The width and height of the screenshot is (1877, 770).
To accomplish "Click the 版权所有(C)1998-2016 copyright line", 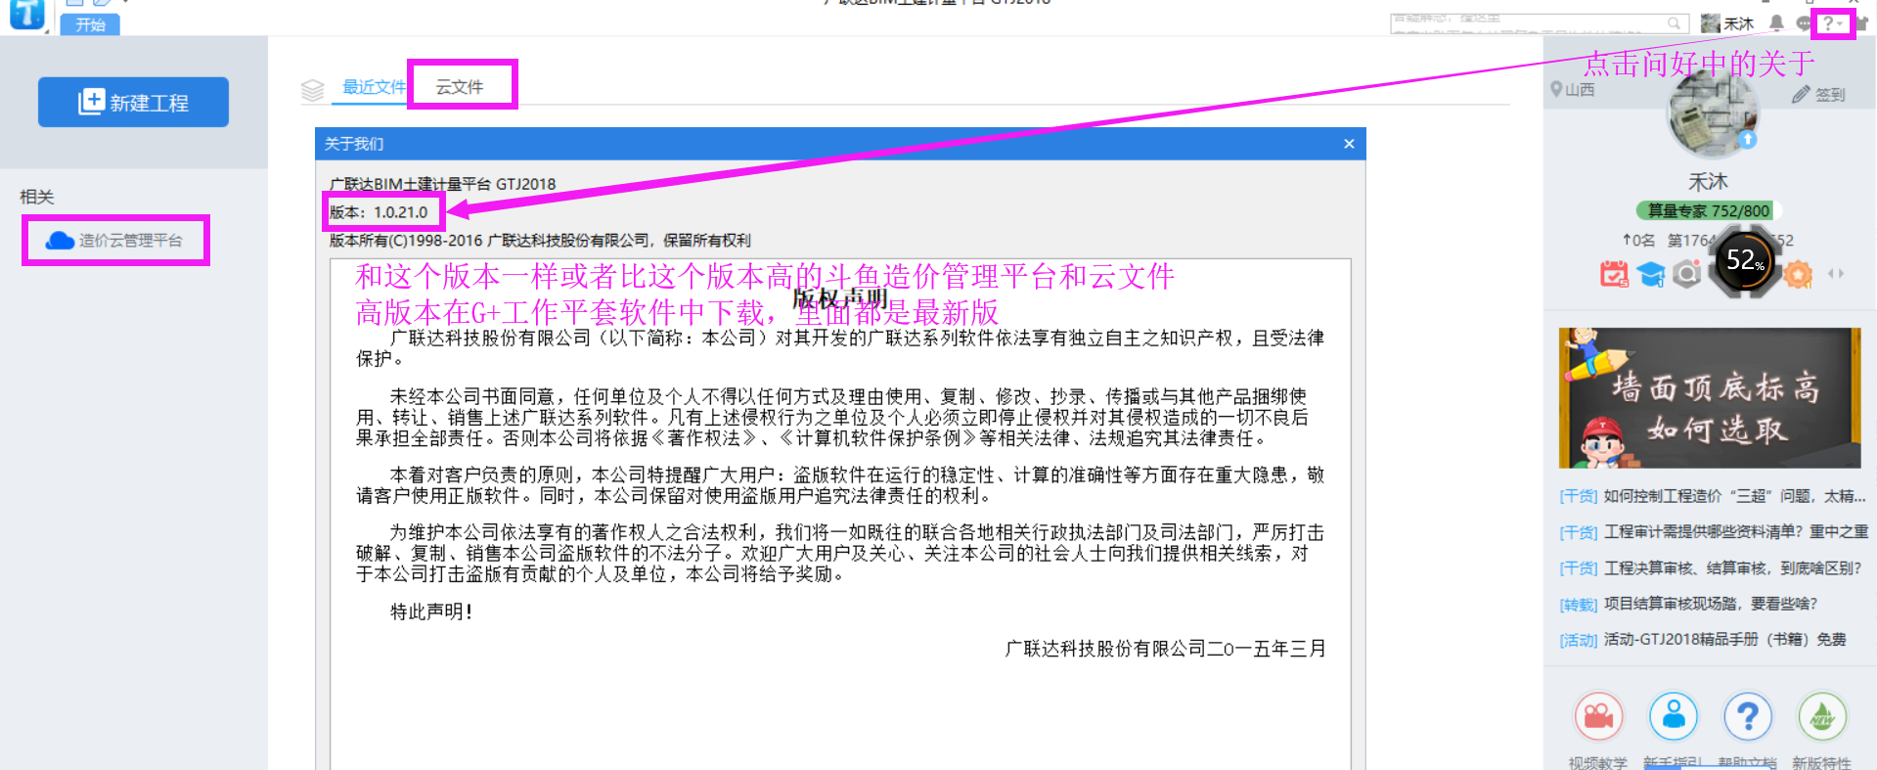I will coord(540,241).
